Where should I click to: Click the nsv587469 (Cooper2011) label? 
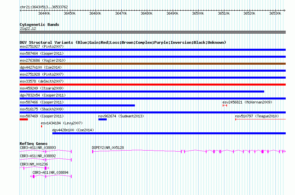click(x=42, y=116)
